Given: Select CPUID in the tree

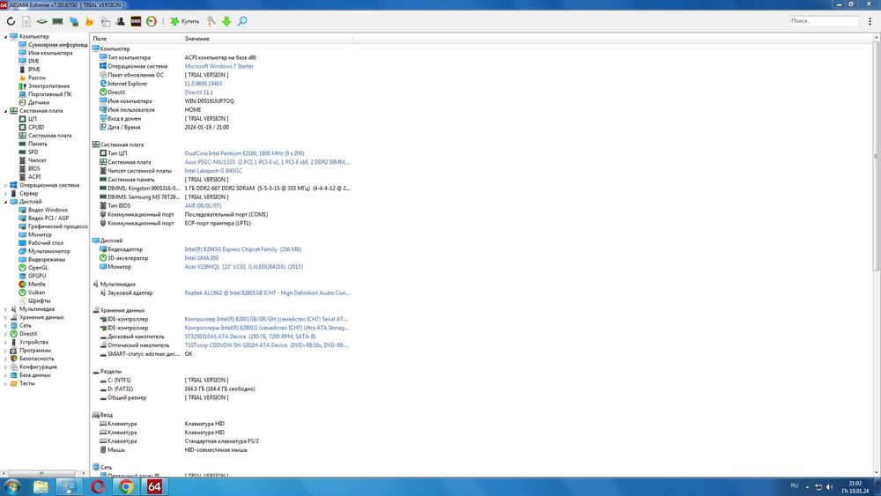Looking at the screenshot, I should tap(36, 128).
